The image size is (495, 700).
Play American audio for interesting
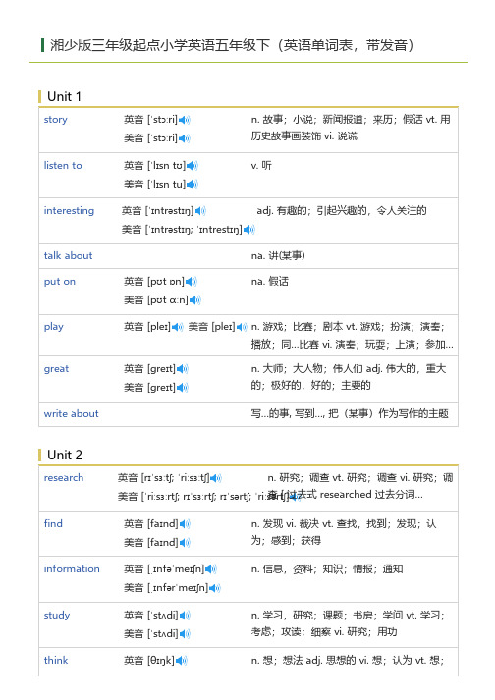(x=248, y=230)
